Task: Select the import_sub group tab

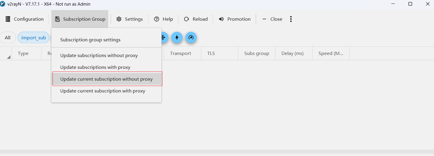Action: (x=34, y=38)
